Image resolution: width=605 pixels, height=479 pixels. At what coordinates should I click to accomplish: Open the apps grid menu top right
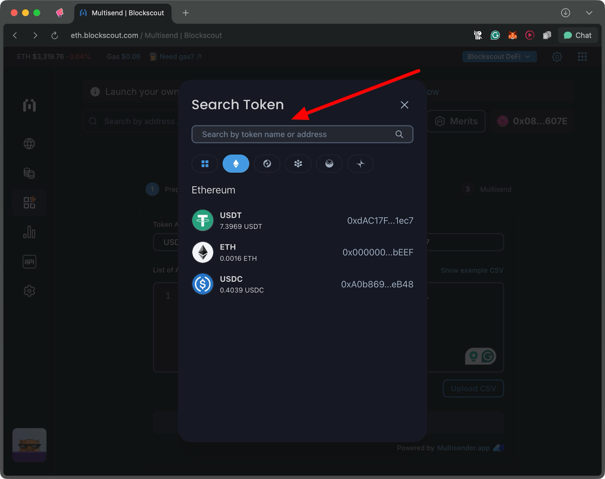point(582,56)
